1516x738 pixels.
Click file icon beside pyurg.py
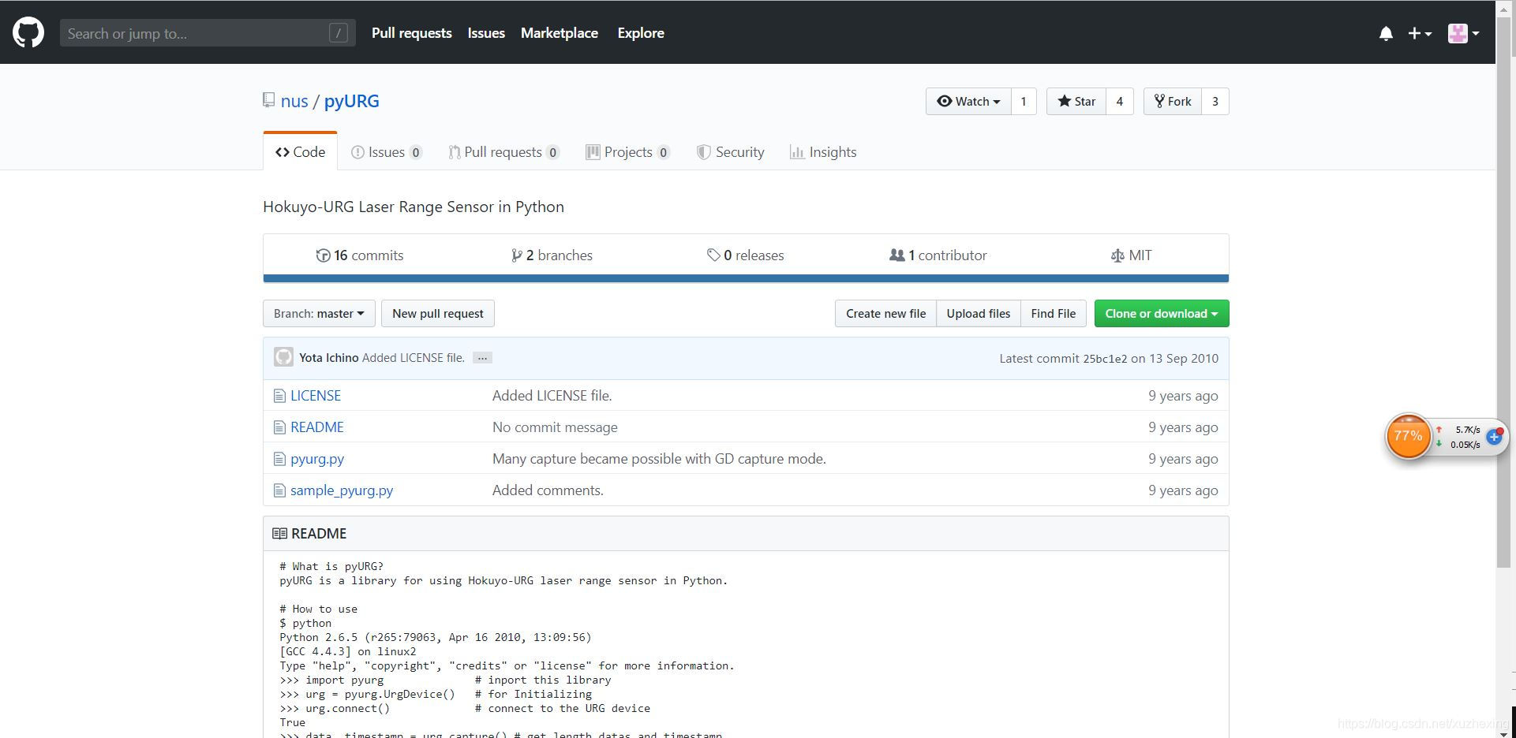click(279, 459)
